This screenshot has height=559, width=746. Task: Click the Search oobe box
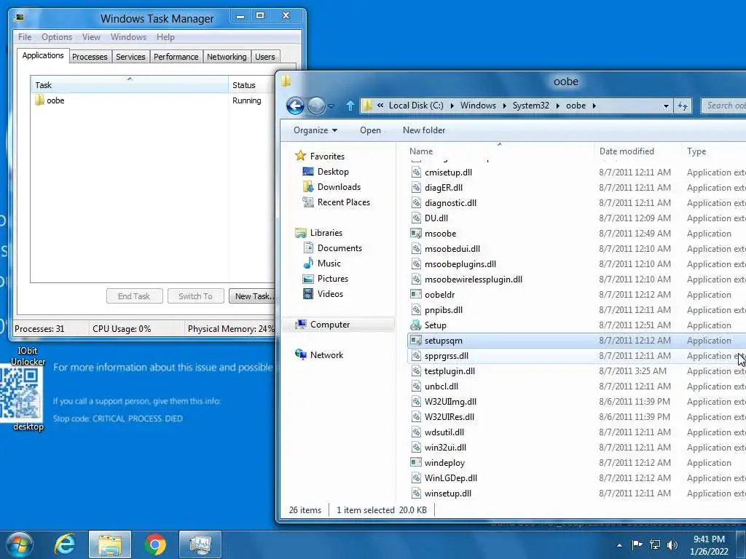coord(724,106)
